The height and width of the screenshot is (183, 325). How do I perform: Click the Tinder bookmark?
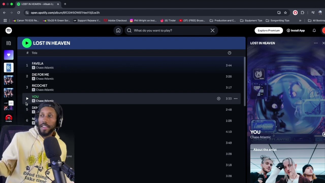click(x=168, y=21)
